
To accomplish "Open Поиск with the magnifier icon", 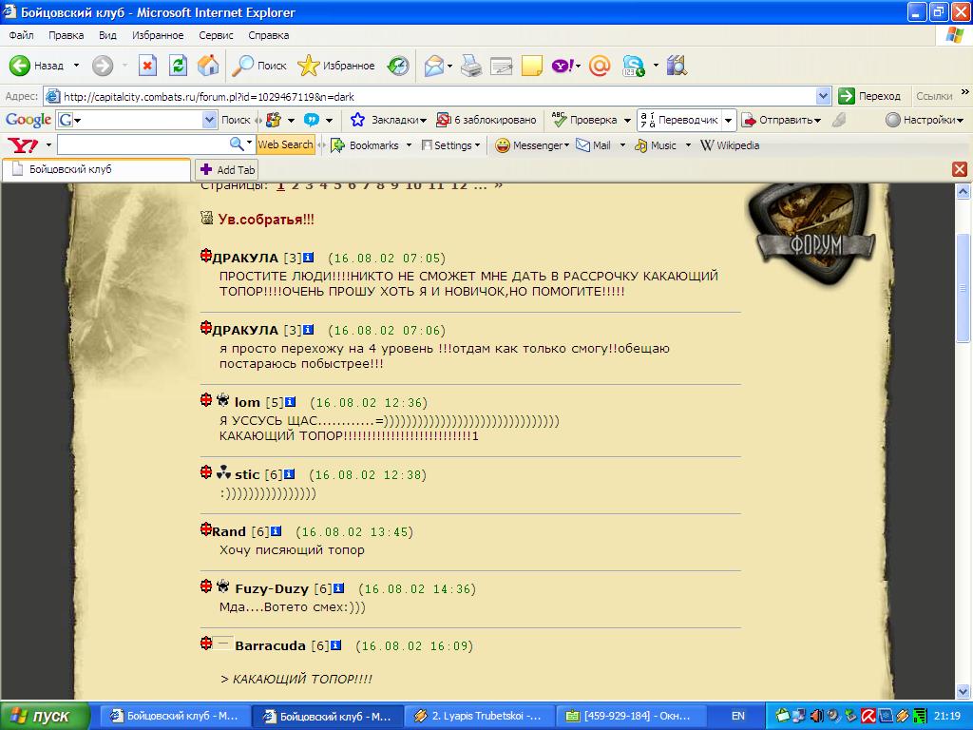I will click(258, 66).
